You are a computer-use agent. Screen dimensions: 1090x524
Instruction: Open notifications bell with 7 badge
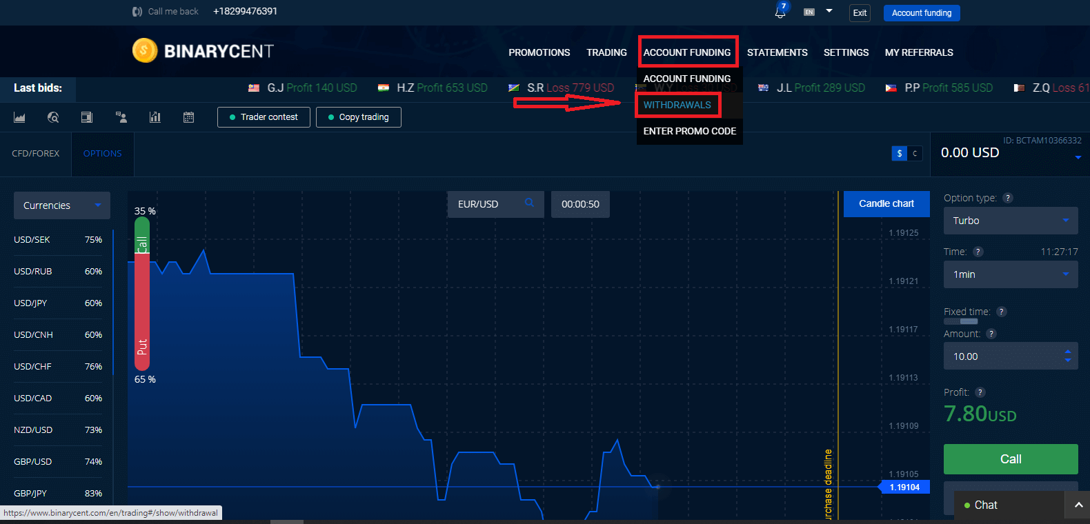click(x=780, y=11)
